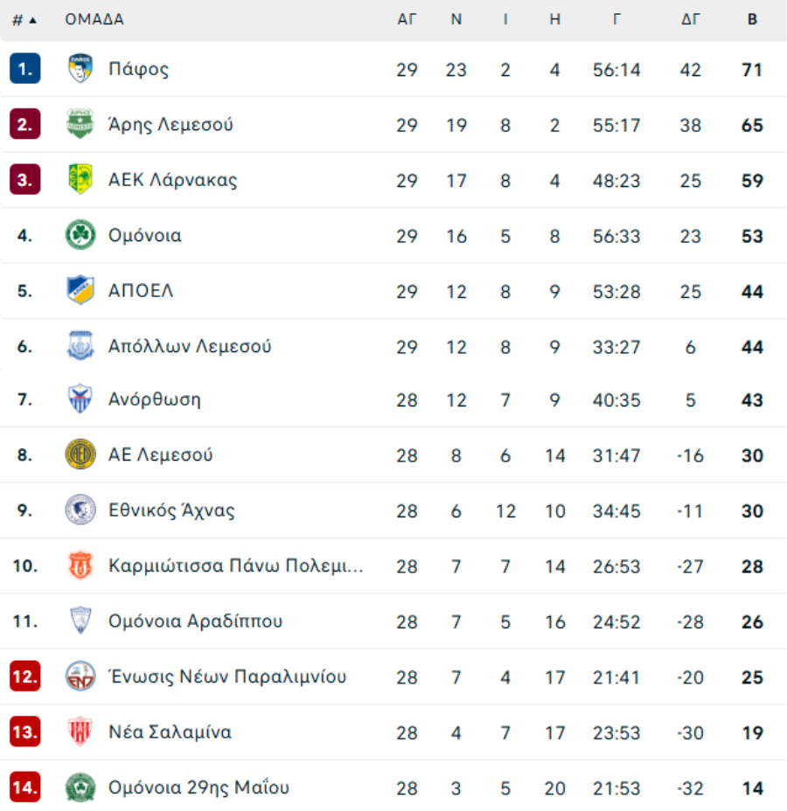Open the Απόλλων Λεμεσού team link
Screen dimensions: 787x811
click(x=190, y=346)
